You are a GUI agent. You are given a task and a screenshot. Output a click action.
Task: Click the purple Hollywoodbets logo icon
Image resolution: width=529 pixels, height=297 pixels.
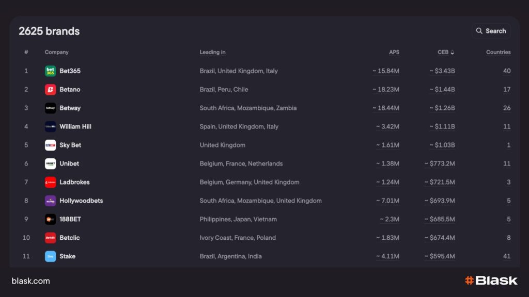(x=50, y=201)
